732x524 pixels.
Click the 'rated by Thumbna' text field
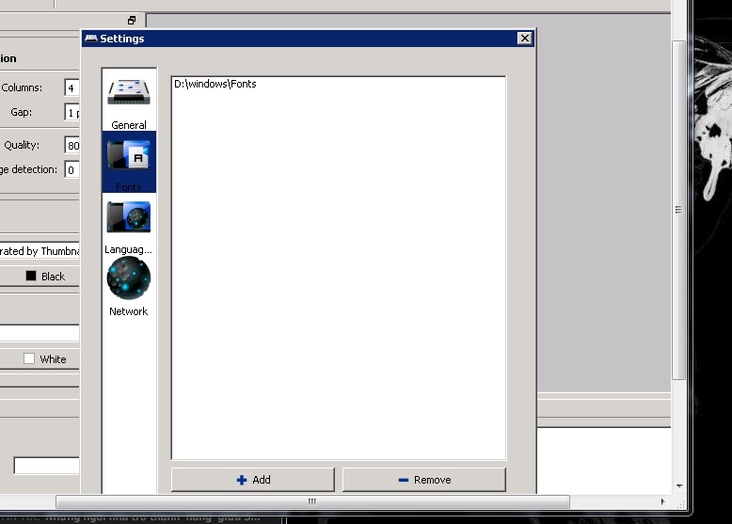point(40,251)
